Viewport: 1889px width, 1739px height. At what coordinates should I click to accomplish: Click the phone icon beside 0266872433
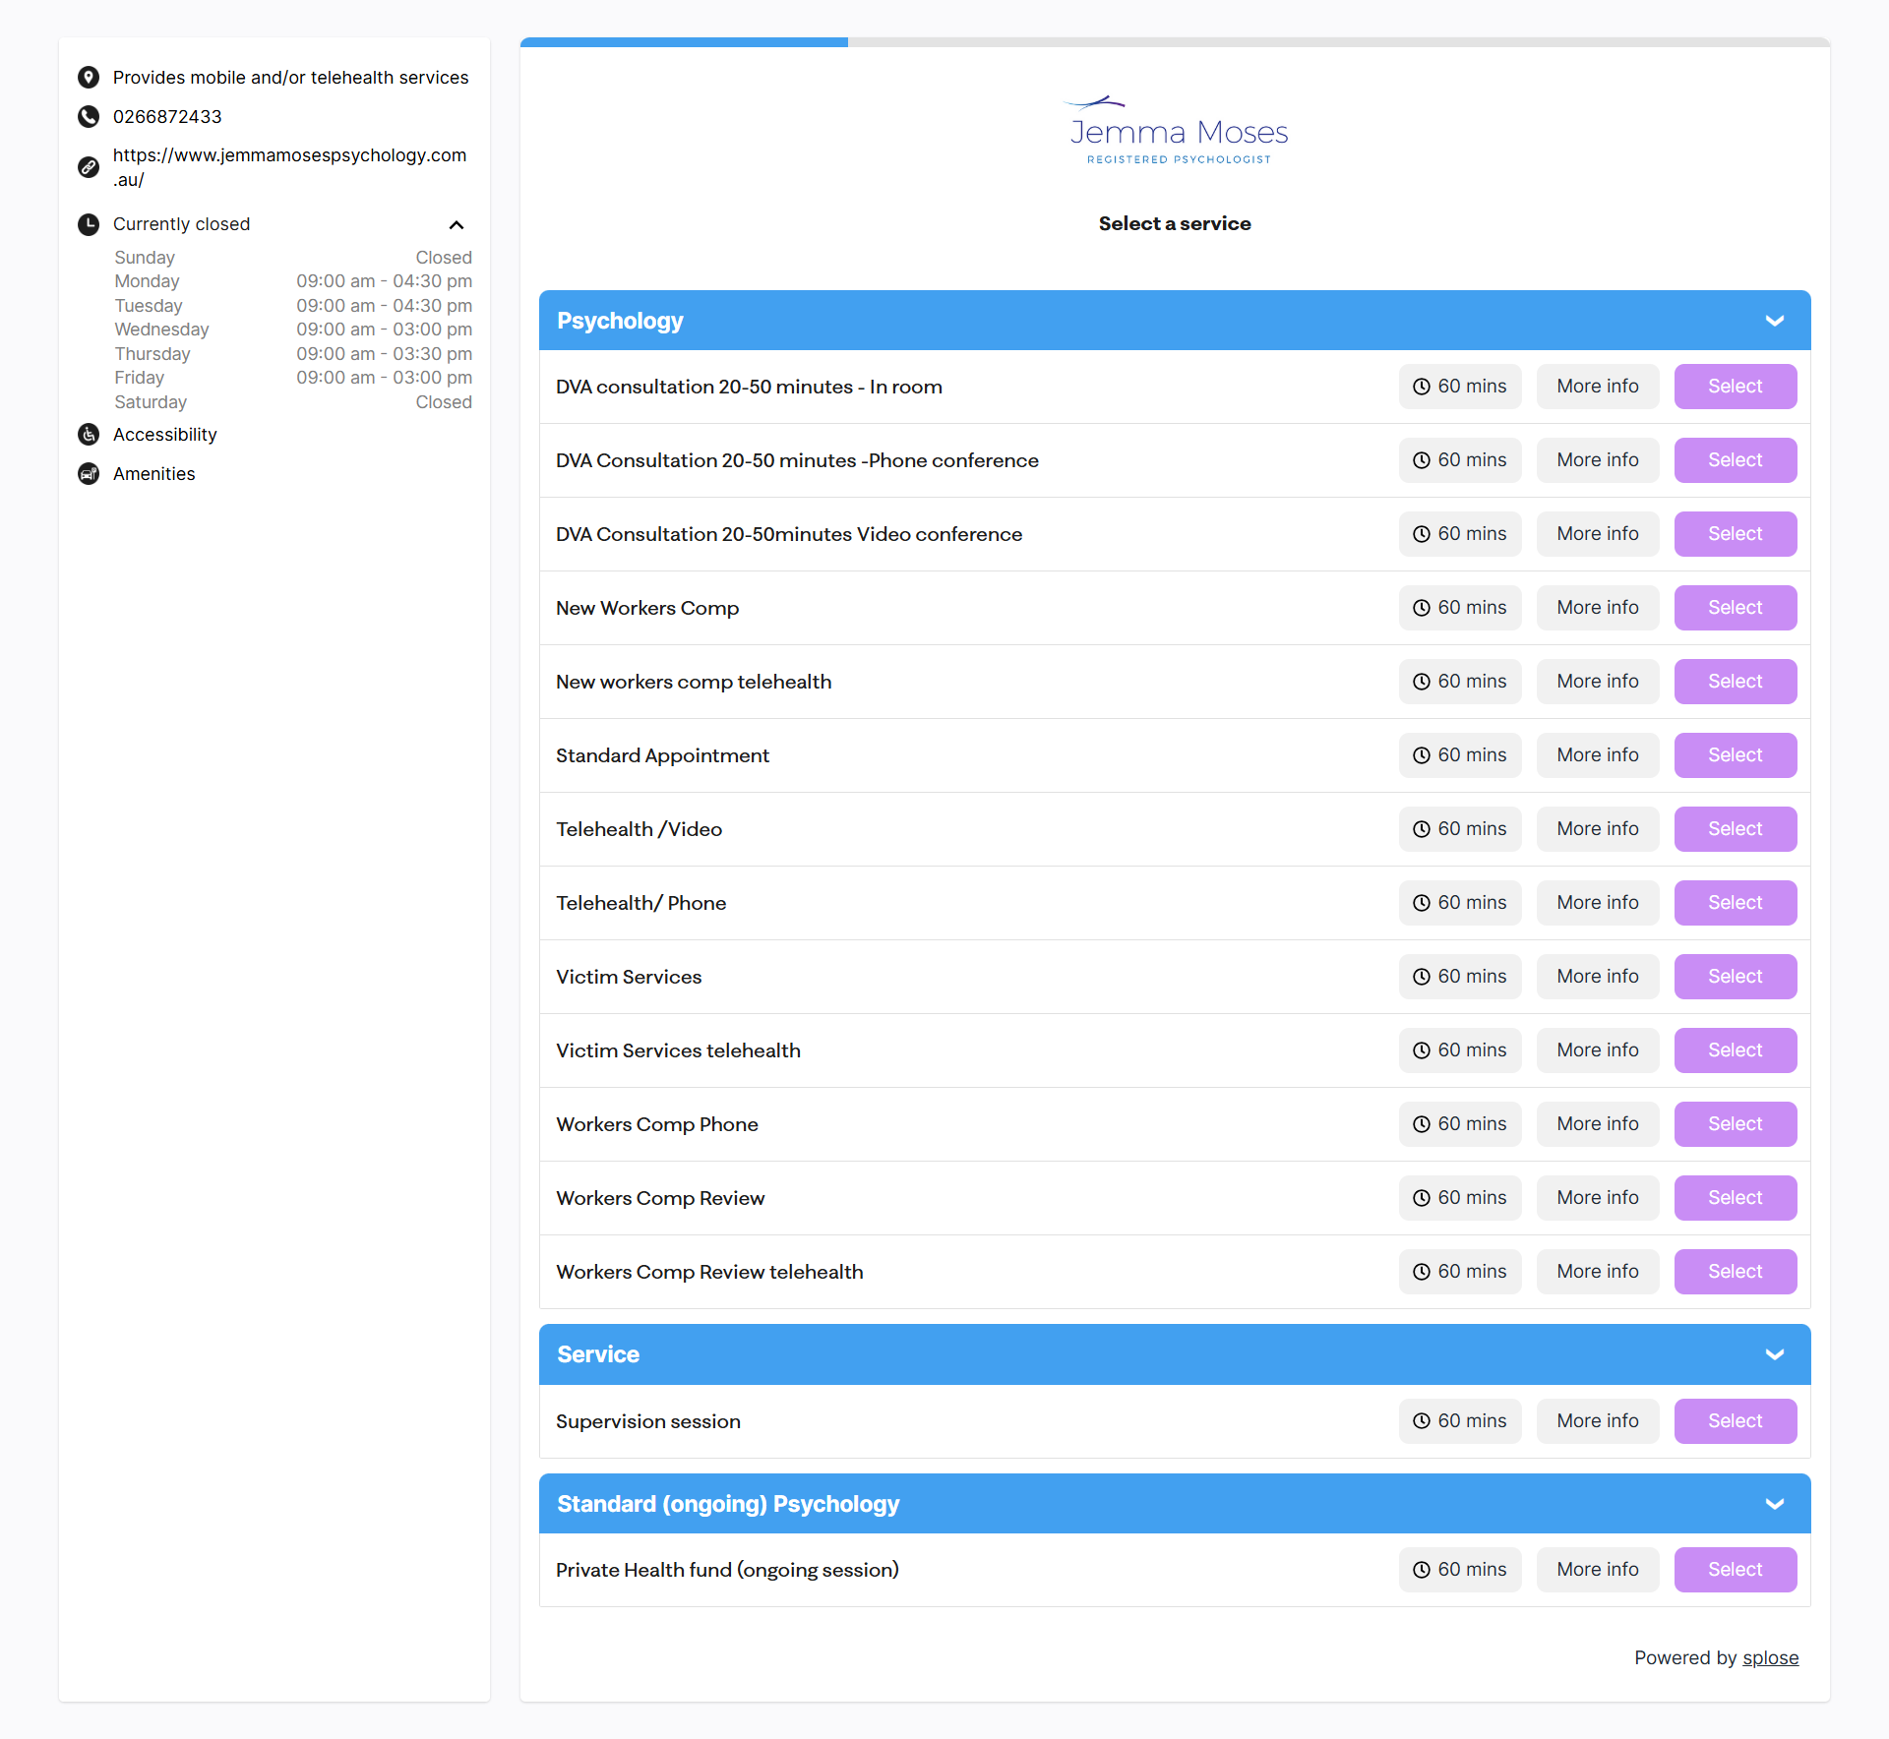pos(89,117)
